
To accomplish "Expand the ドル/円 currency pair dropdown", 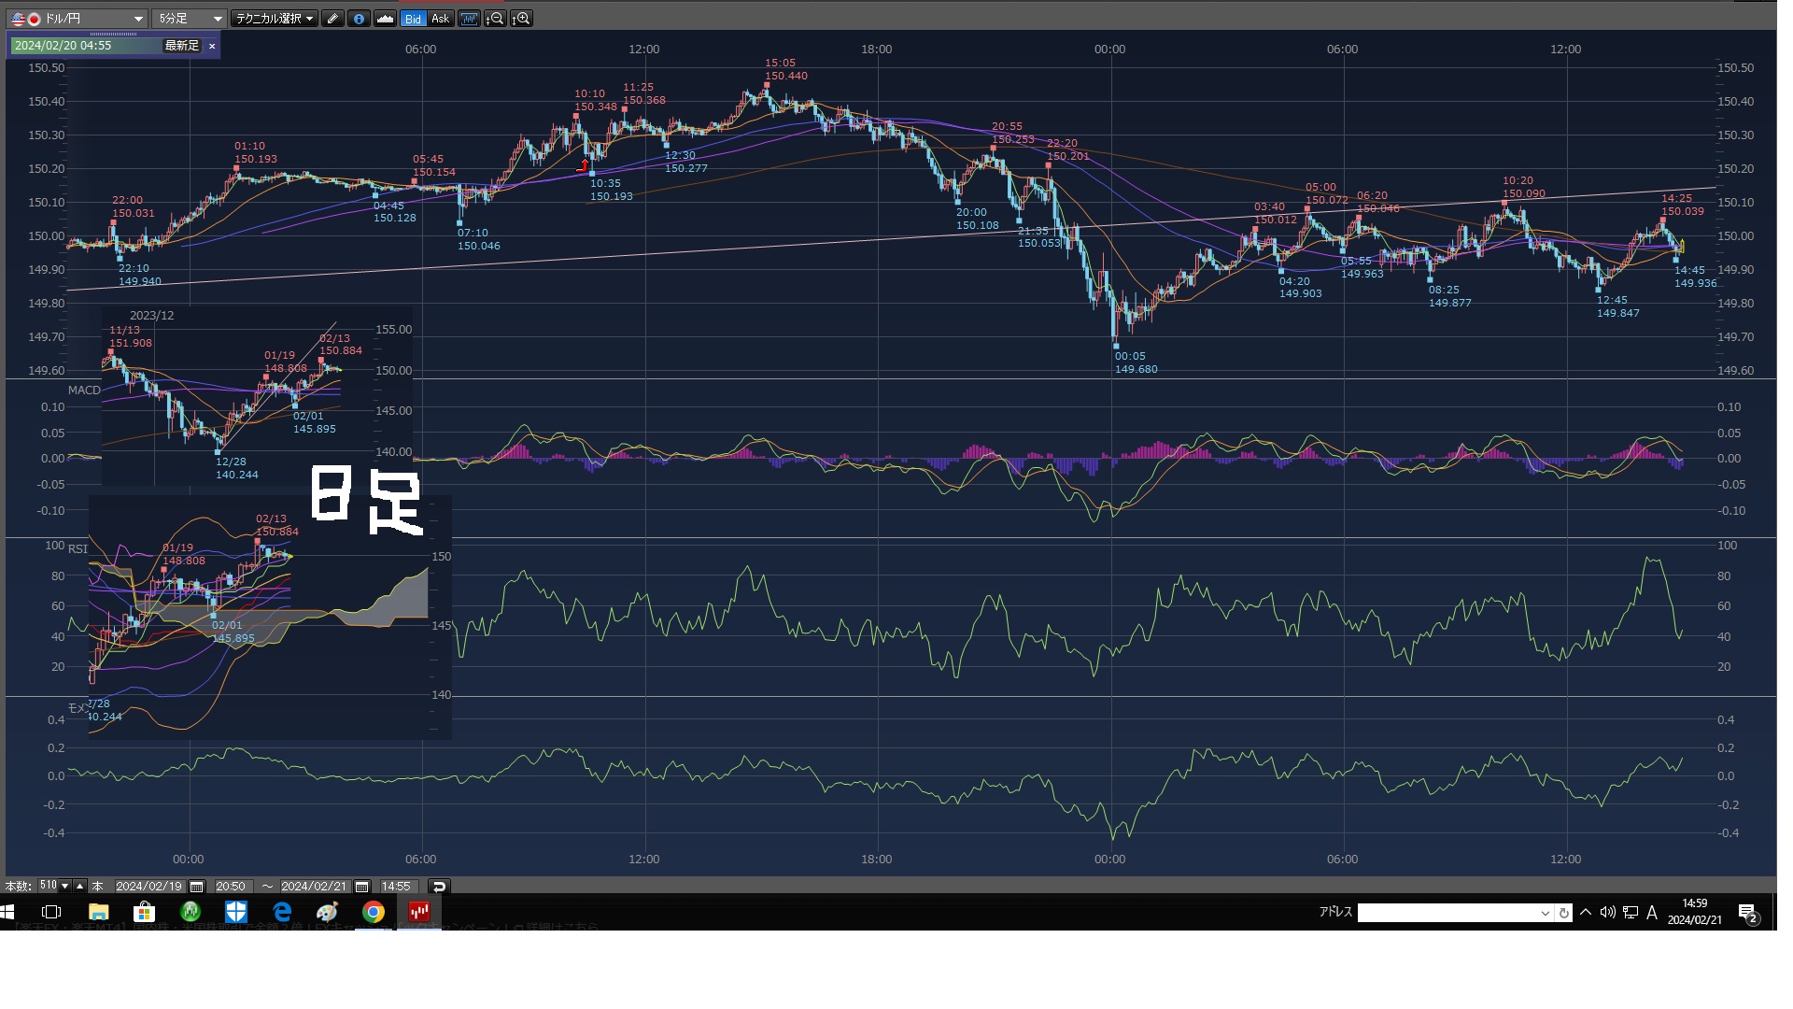I will tap(138, 19).
